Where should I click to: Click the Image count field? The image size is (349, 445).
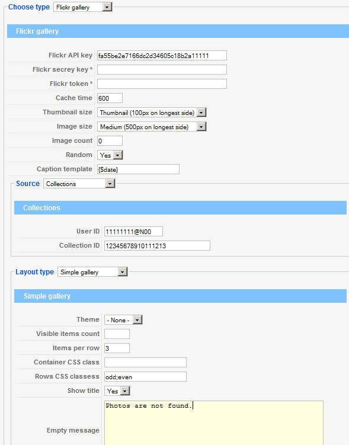110,141
